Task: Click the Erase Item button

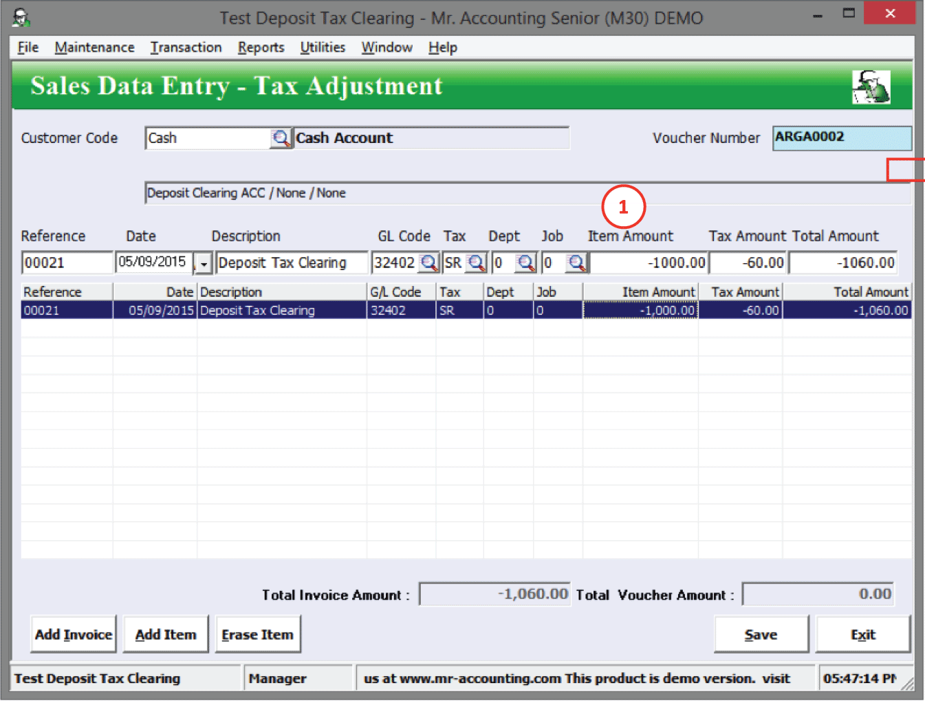Action: tap(258, 634)
